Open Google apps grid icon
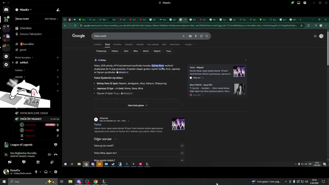The height and width of the screenshot is (185, 329). pos(315,36)
